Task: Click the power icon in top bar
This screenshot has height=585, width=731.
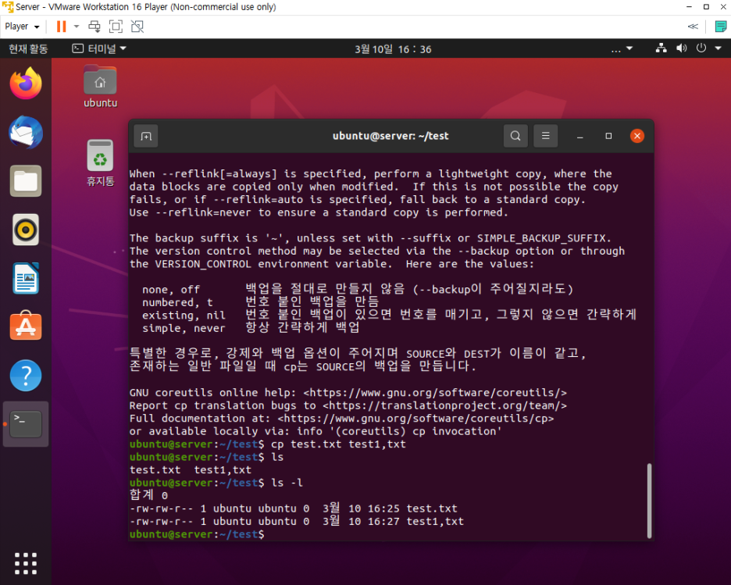Action: coord(701,48)
